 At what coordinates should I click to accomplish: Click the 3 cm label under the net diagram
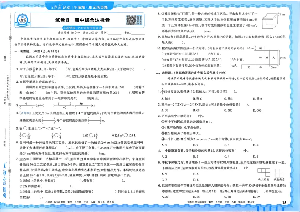tap(274, 67)
